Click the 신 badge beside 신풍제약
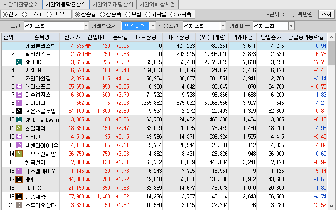Image resolution: width=336 pixels, height=210 pixels. [19, 196]
